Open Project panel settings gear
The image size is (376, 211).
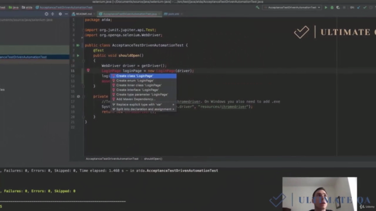(x=60, y=14)
